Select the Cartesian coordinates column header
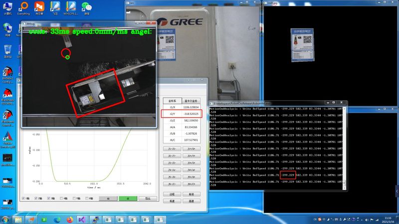Image resolution: width=399 pixels, height=224 pixels. pyautogui.click(x=191, y=101)
